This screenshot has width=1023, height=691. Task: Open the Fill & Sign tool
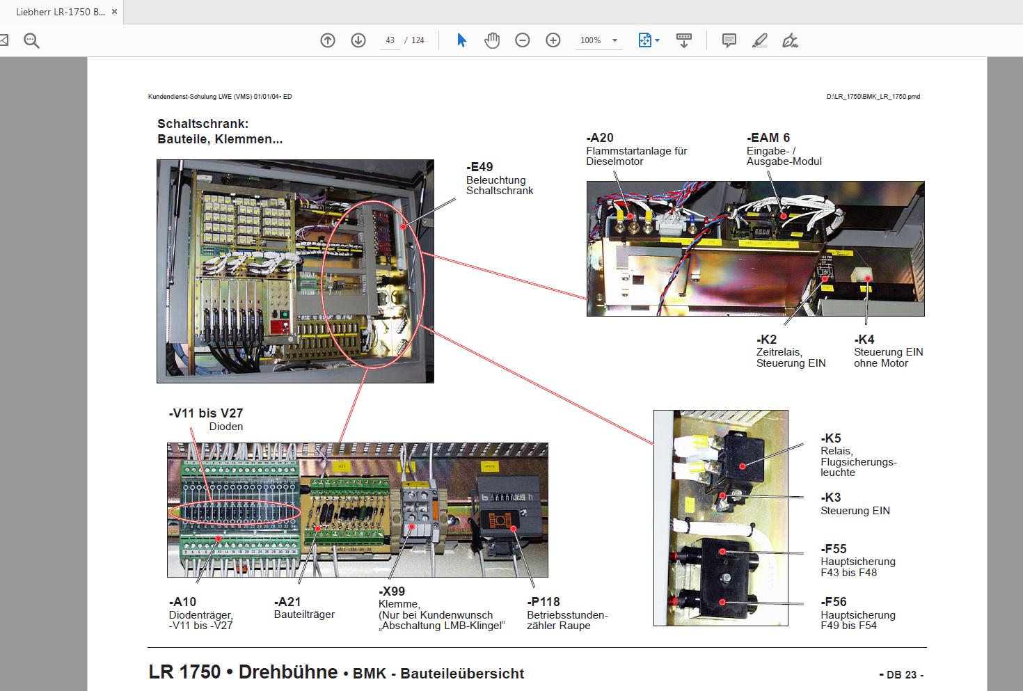790,40
